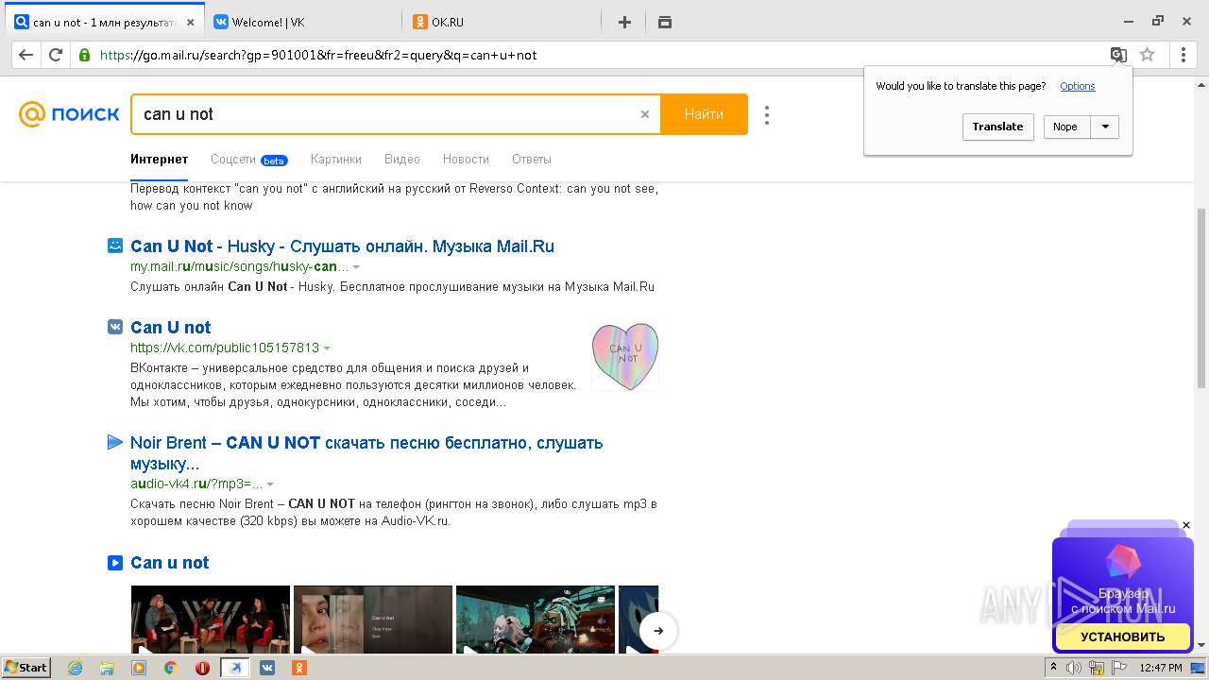Open the first video thumbnail with seated women
This screenshot has height=680, width=1209.
211,619
